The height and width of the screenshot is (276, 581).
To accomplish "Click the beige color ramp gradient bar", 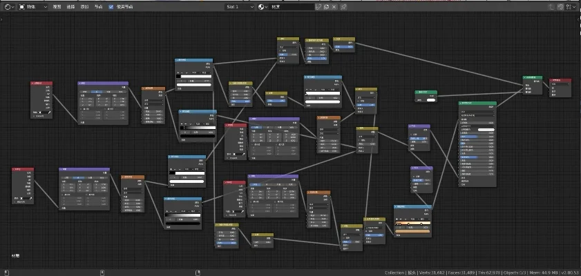I will 412,223.
